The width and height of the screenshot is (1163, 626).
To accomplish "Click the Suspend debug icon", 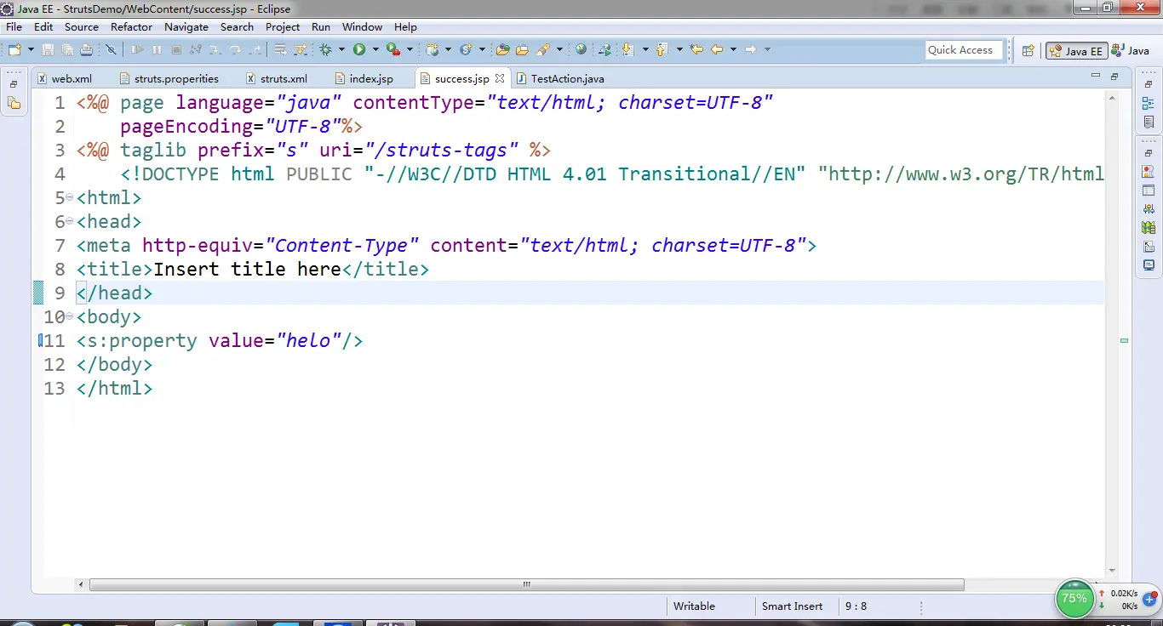I will coord(157,49).
